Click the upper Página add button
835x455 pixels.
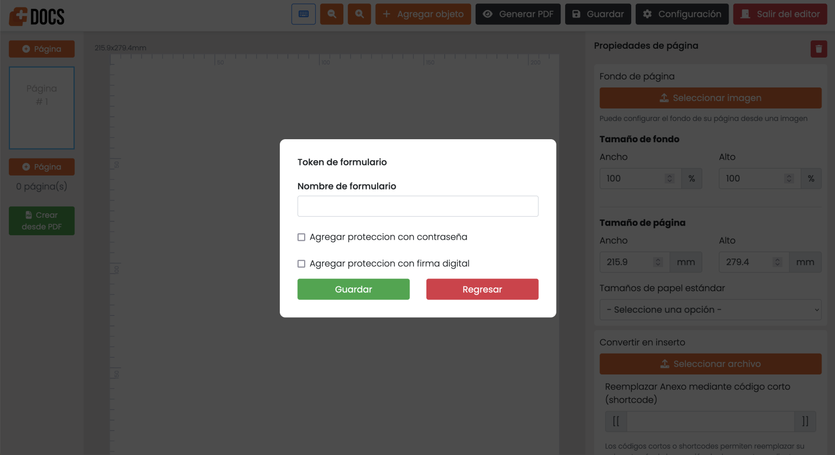(x=42, y=49)
